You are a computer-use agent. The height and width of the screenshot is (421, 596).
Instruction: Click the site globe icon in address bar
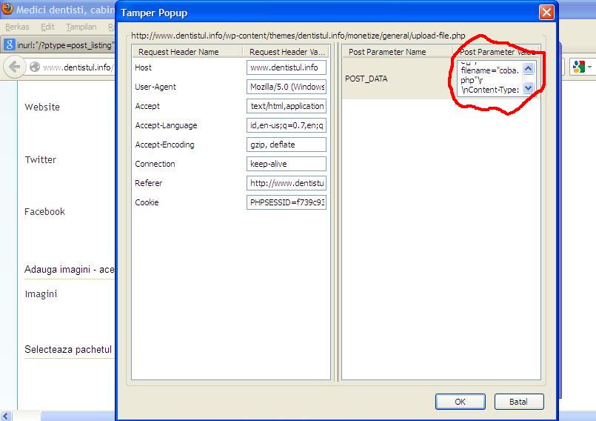pos(35,67)
